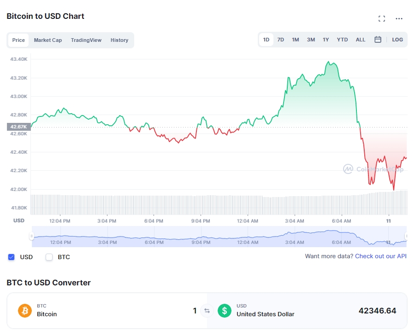Viewport: 415px width, 336px height.
Task: Grab left handle of range slider
Action: [31, 237]
